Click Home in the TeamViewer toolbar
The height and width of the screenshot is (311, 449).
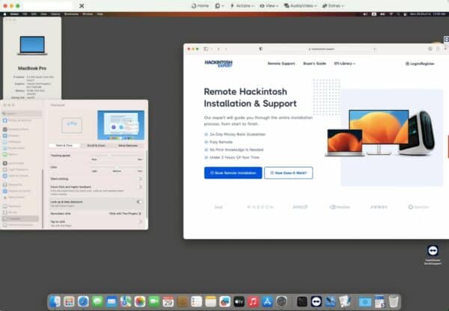point(200,6)
